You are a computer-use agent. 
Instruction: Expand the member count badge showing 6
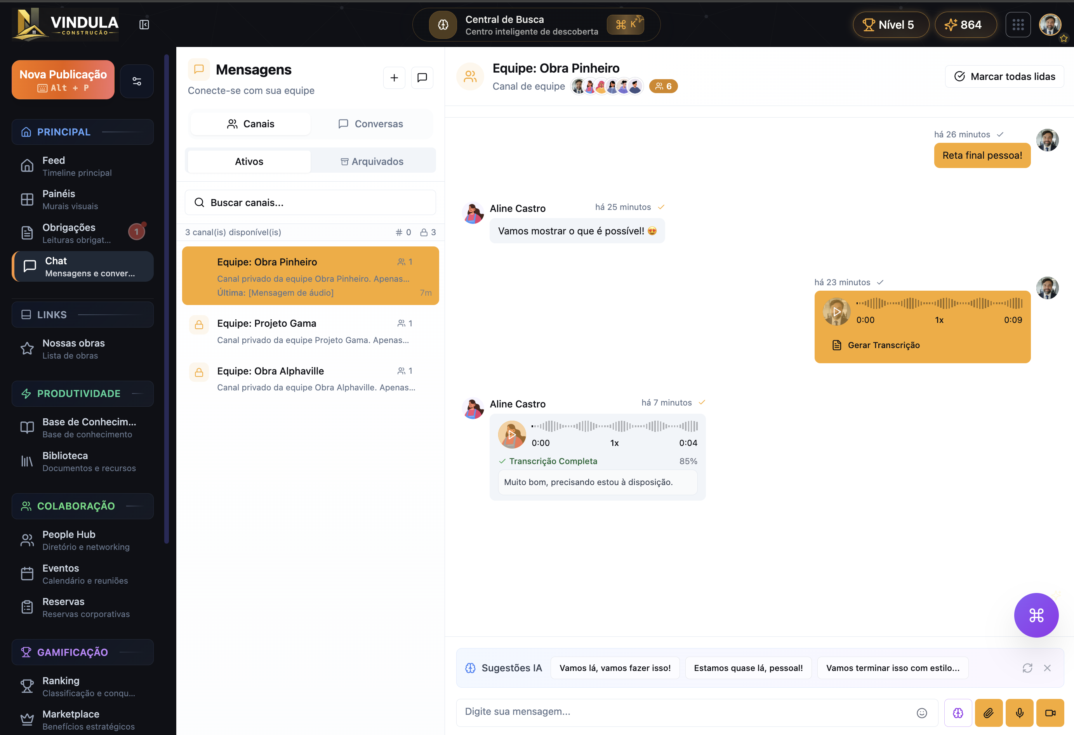[664, 86]
